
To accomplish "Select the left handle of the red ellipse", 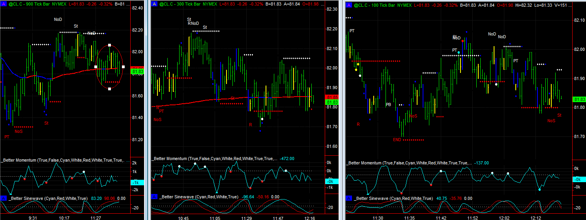I will pos(96,67).
